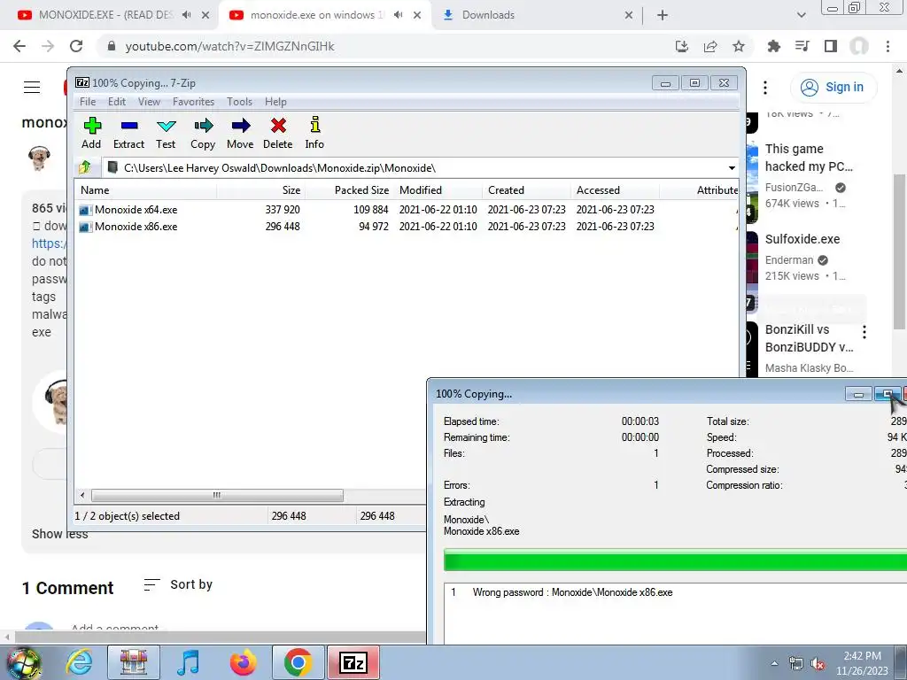
Task: Click the install app icon in address bar
Action: click(x=682, y=46)
